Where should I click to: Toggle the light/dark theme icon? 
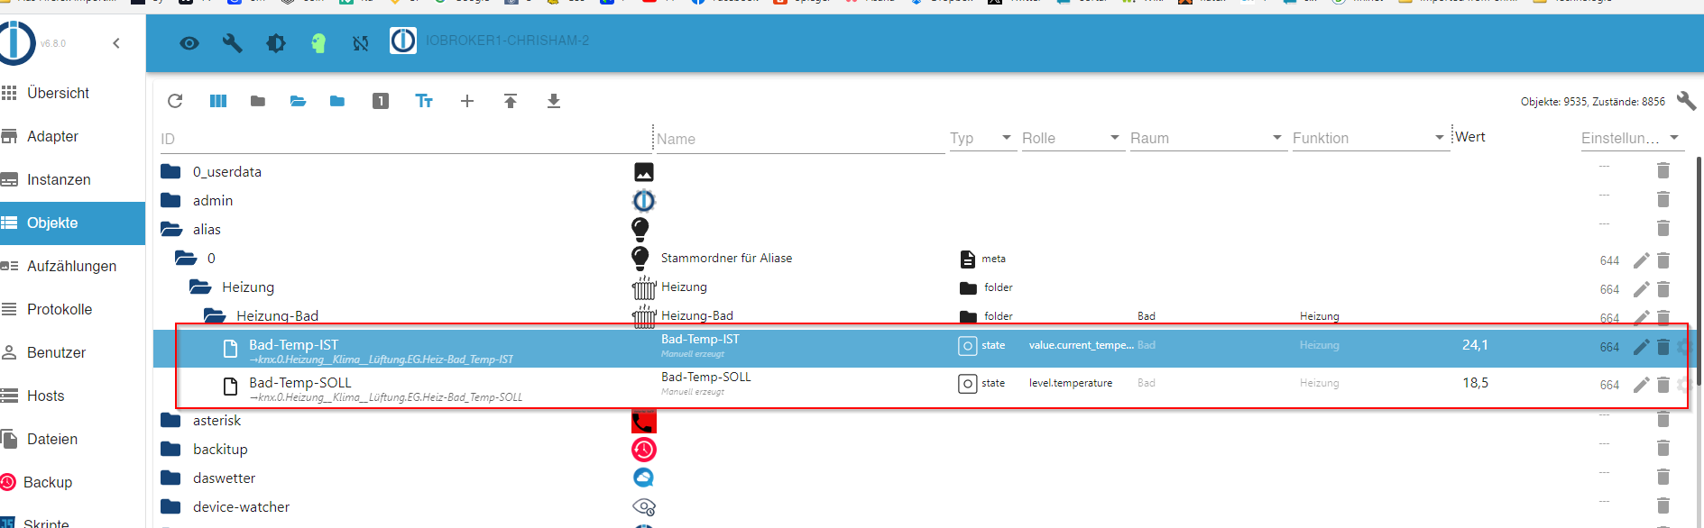pos(276,43)
